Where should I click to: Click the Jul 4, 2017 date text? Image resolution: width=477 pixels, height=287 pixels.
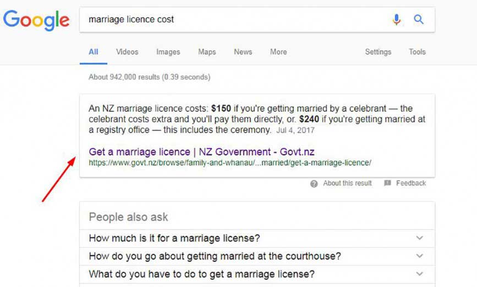[295, 131]
